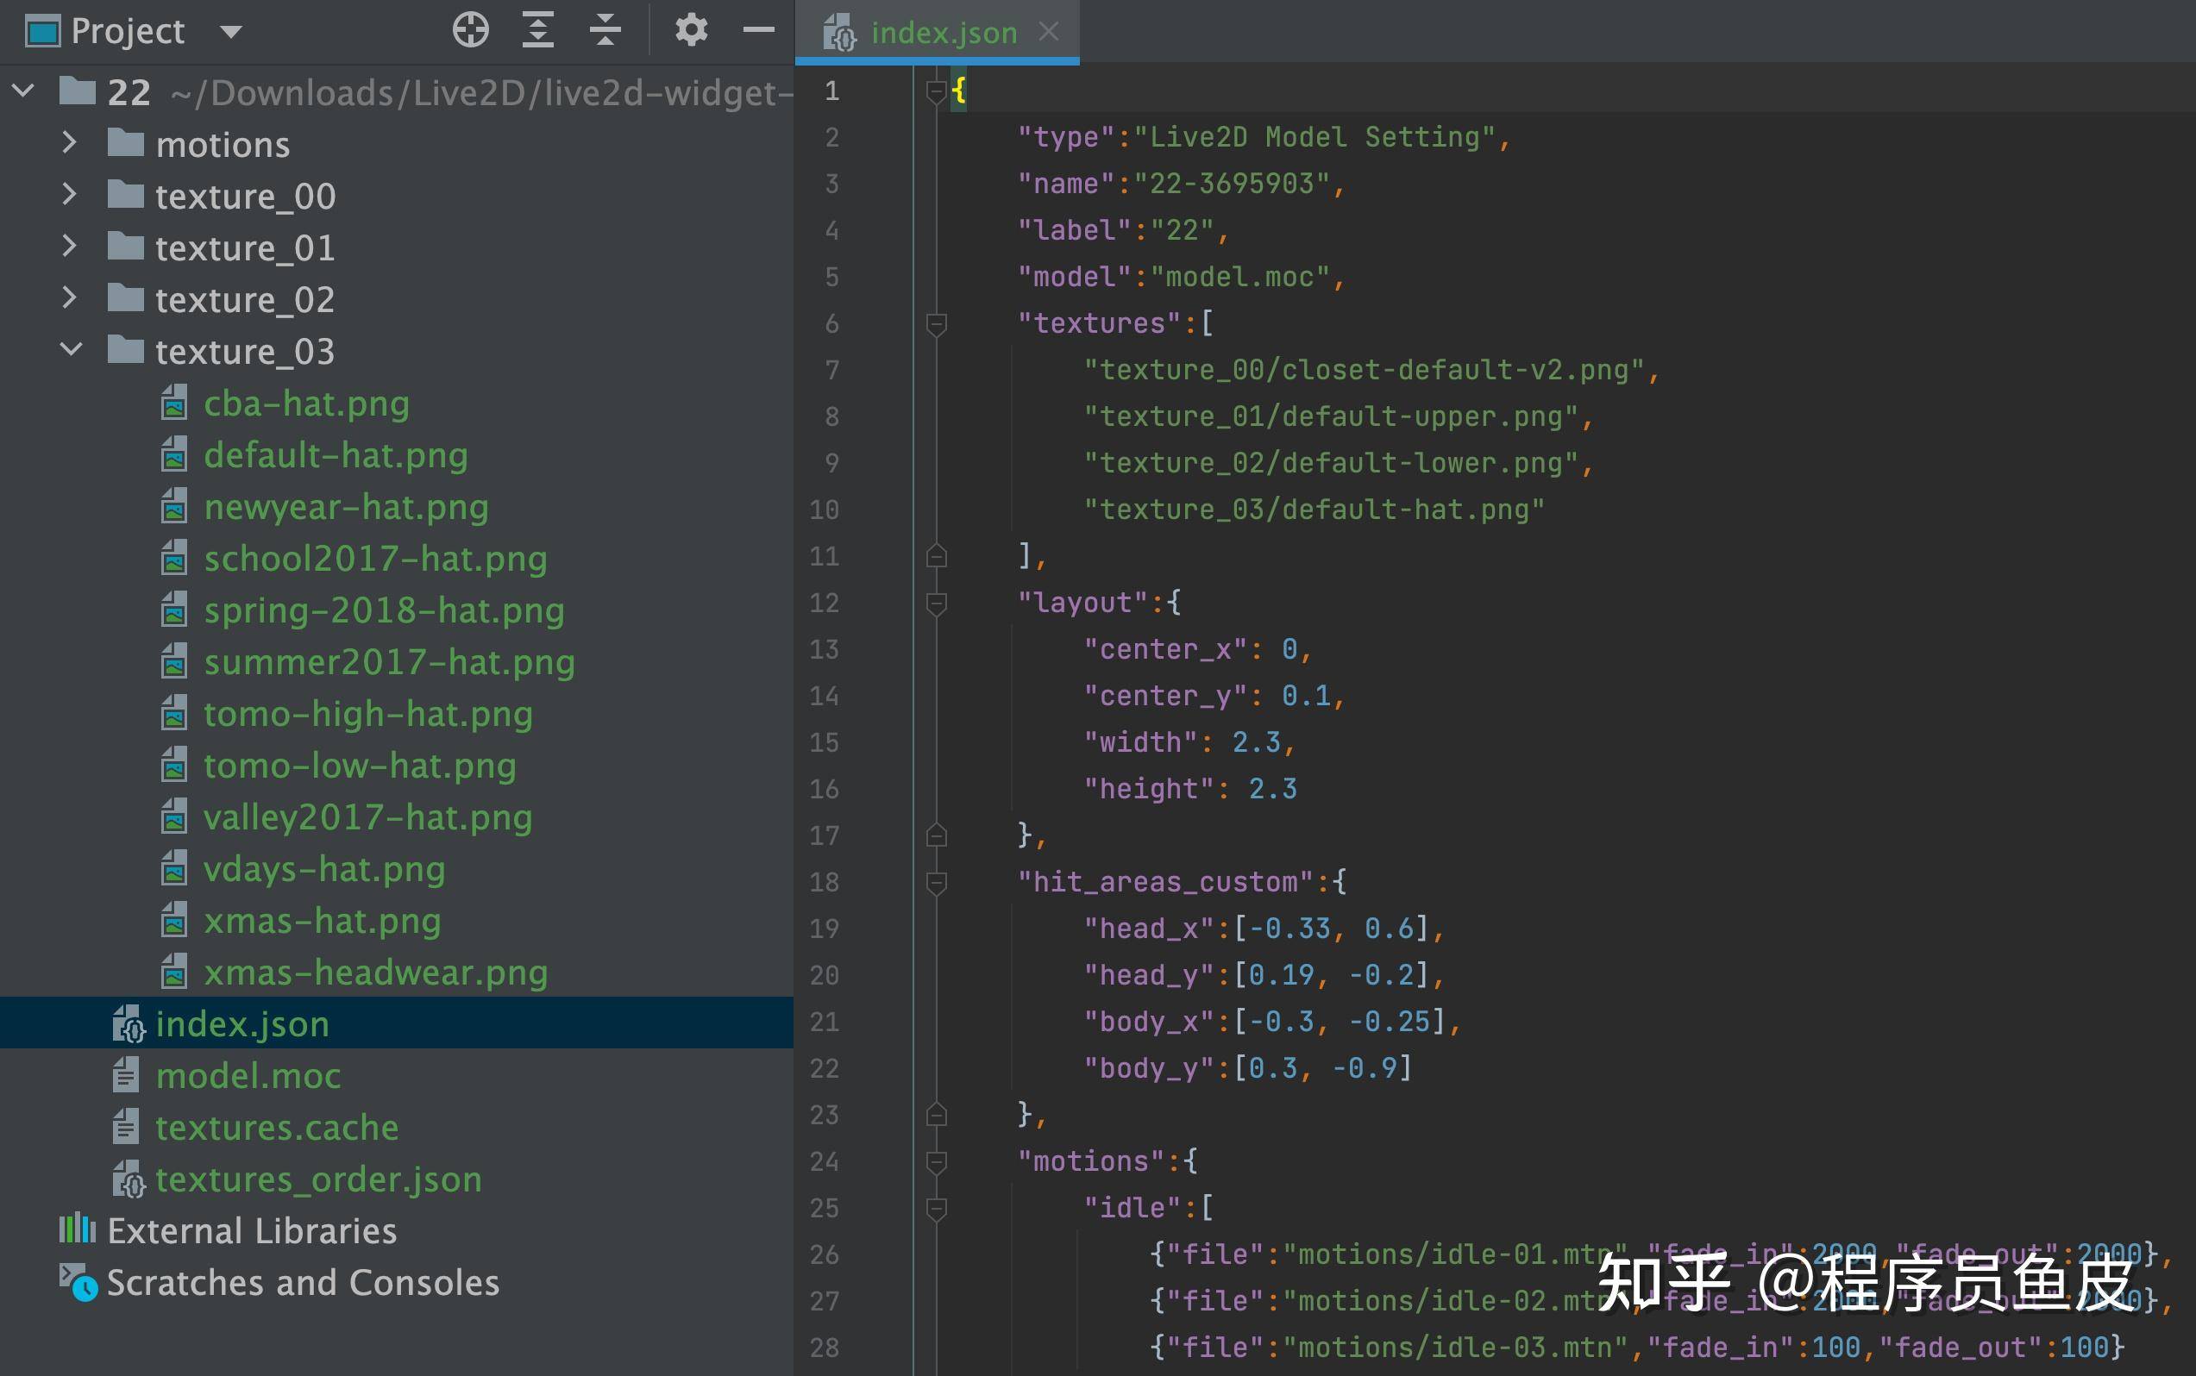Select school2017-hat.png file
2196x1376 pixels.
pyautogui.click(x=375, y=559)
